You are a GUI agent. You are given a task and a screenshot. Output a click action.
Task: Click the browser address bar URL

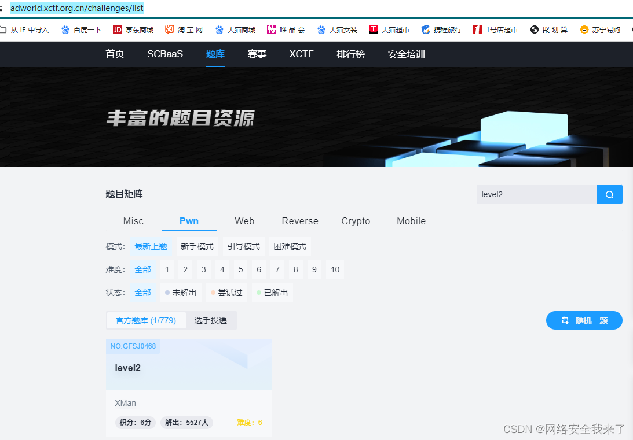click(76, 8)
